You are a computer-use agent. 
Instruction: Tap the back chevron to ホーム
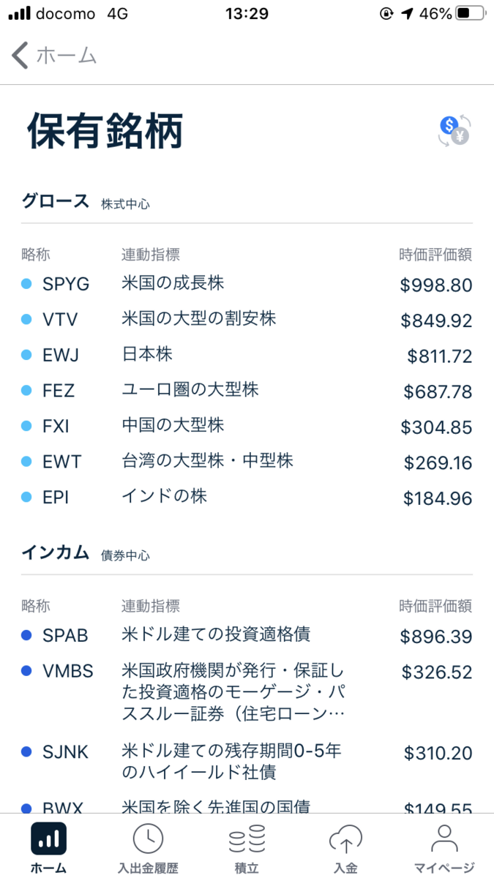pyautogui.click(x=20, y=56)
